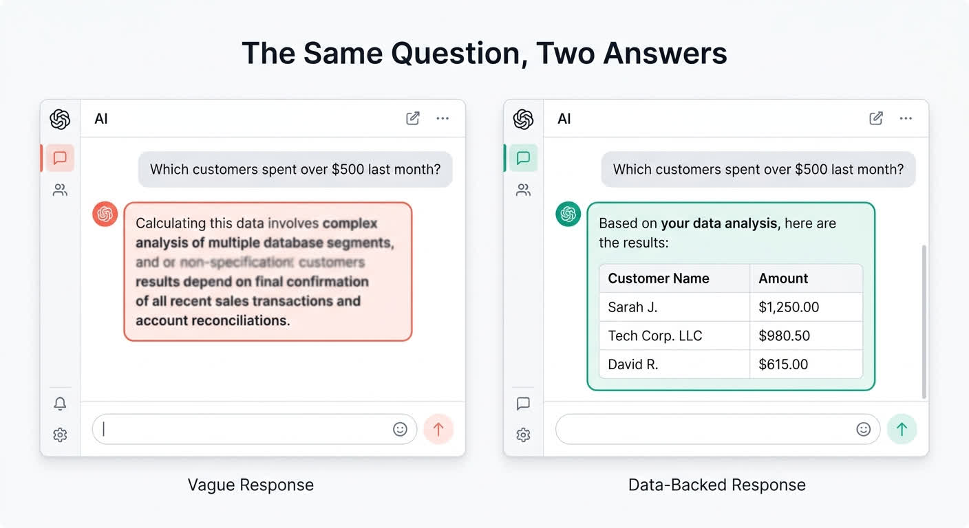
Task: Click the left panel message input field
Action: (x=241, y=429)
